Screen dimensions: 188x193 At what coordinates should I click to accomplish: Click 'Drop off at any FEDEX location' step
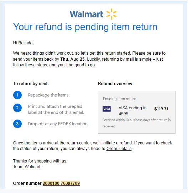pos(58,124)
